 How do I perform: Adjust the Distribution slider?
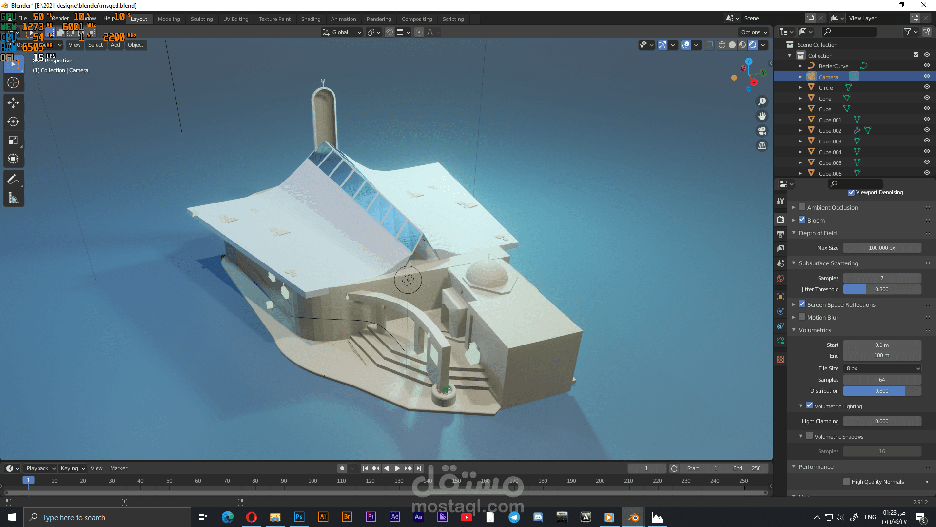(881, 391)
